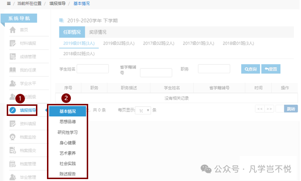Focus the page number jump field
The image size is (301, 181).
280,109
